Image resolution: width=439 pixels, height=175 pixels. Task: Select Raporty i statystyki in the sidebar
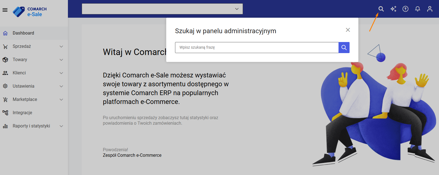click(x=34, y=126)
